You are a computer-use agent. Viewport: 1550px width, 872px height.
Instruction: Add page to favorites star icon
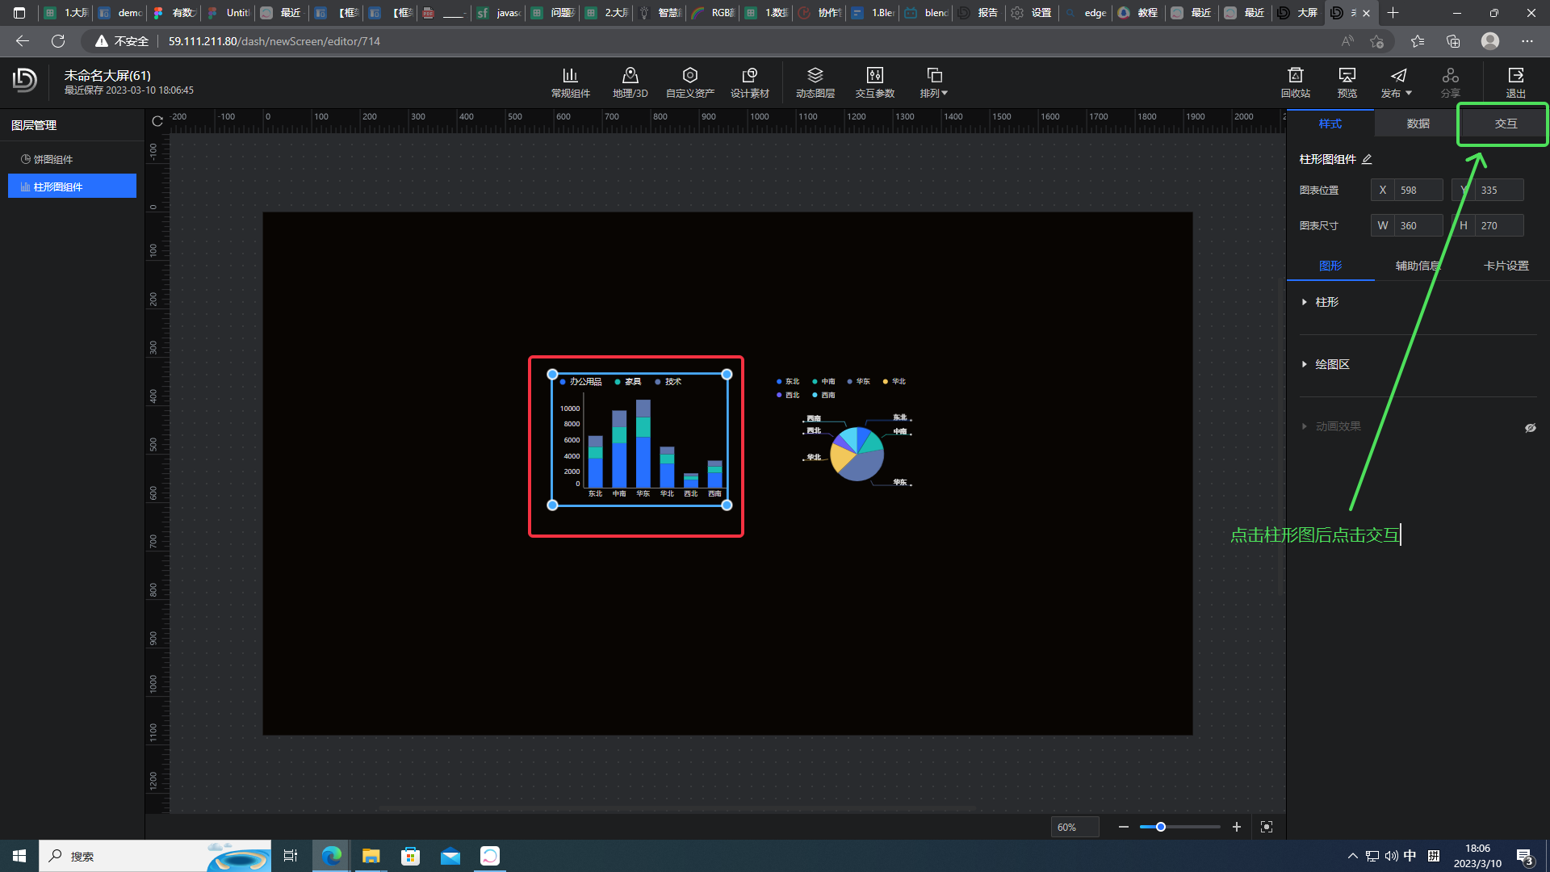(1377, 41)
